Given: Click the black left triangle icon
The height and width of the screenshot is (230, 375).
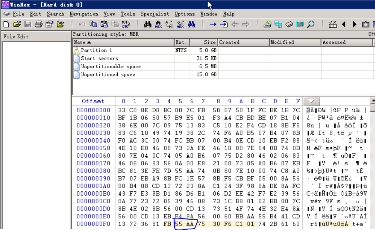Looking at the screenshot, I should tap(344, 24).
